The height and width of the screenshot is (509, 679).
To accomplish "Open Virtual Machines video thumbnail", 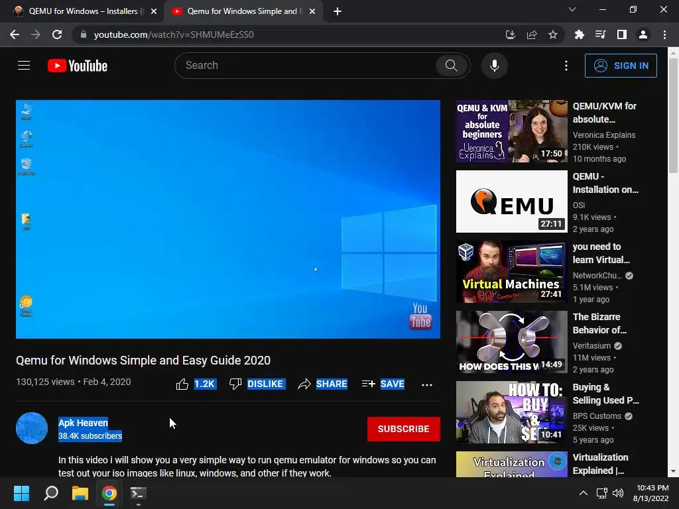I will point(511,272).
